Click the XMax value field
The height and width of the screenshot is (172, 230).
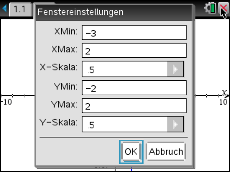click(x=134, y=51)
